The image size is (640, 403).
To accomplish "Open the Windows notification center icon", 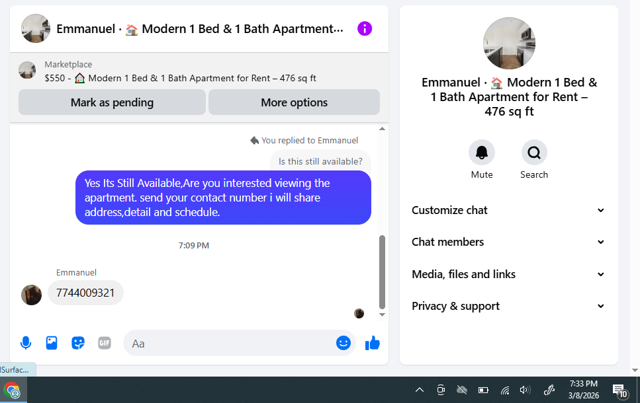I will click(x=619, y=390).
